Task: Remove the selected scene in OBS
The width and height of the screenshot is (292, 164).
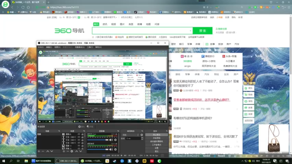Action: coord(43,151)
